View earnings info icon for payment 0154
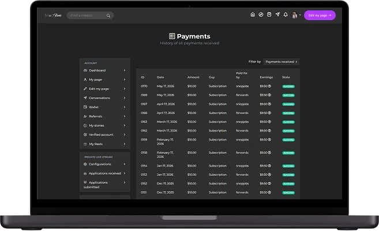This screenshot has width=379, height=231. 269,166
